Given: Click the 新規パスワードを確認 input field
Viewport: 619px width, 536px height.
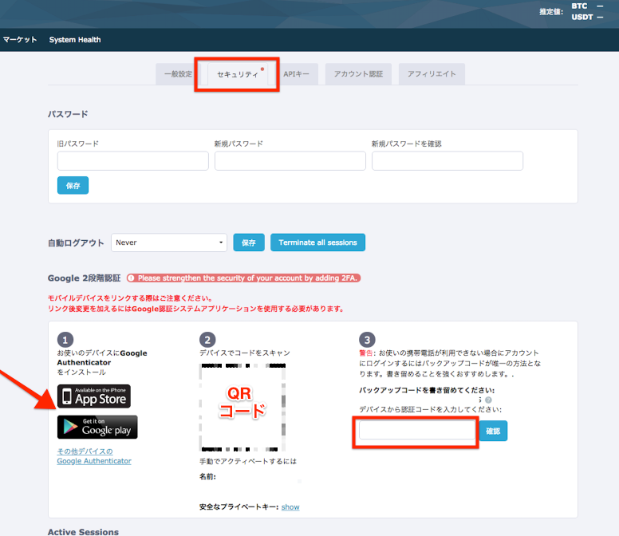Looking at the screenshot, I should (447, 160).
